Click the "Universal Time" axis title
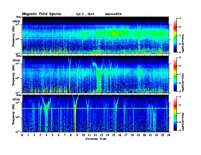The image size is (201, 155). click(x=96, y=139)
